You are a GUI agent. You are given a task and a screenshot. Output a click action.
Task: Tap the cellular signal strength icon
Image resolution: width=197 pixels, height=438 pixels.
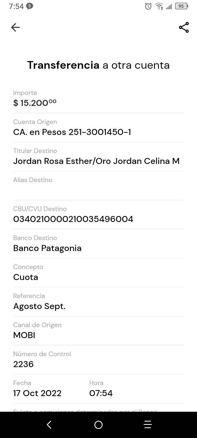pos(169,7)
